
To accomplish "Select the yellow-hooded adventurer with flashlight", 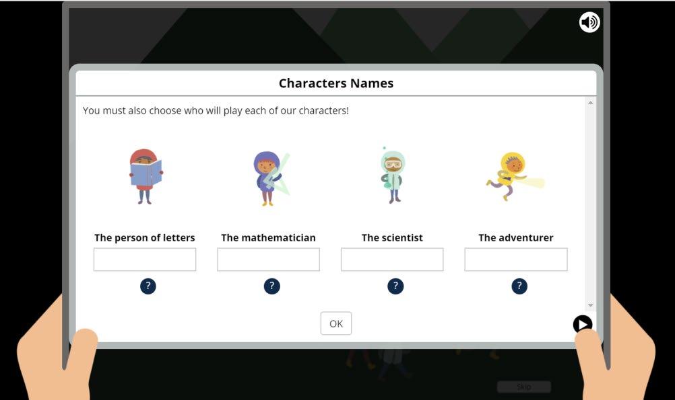I will point(515,176).
